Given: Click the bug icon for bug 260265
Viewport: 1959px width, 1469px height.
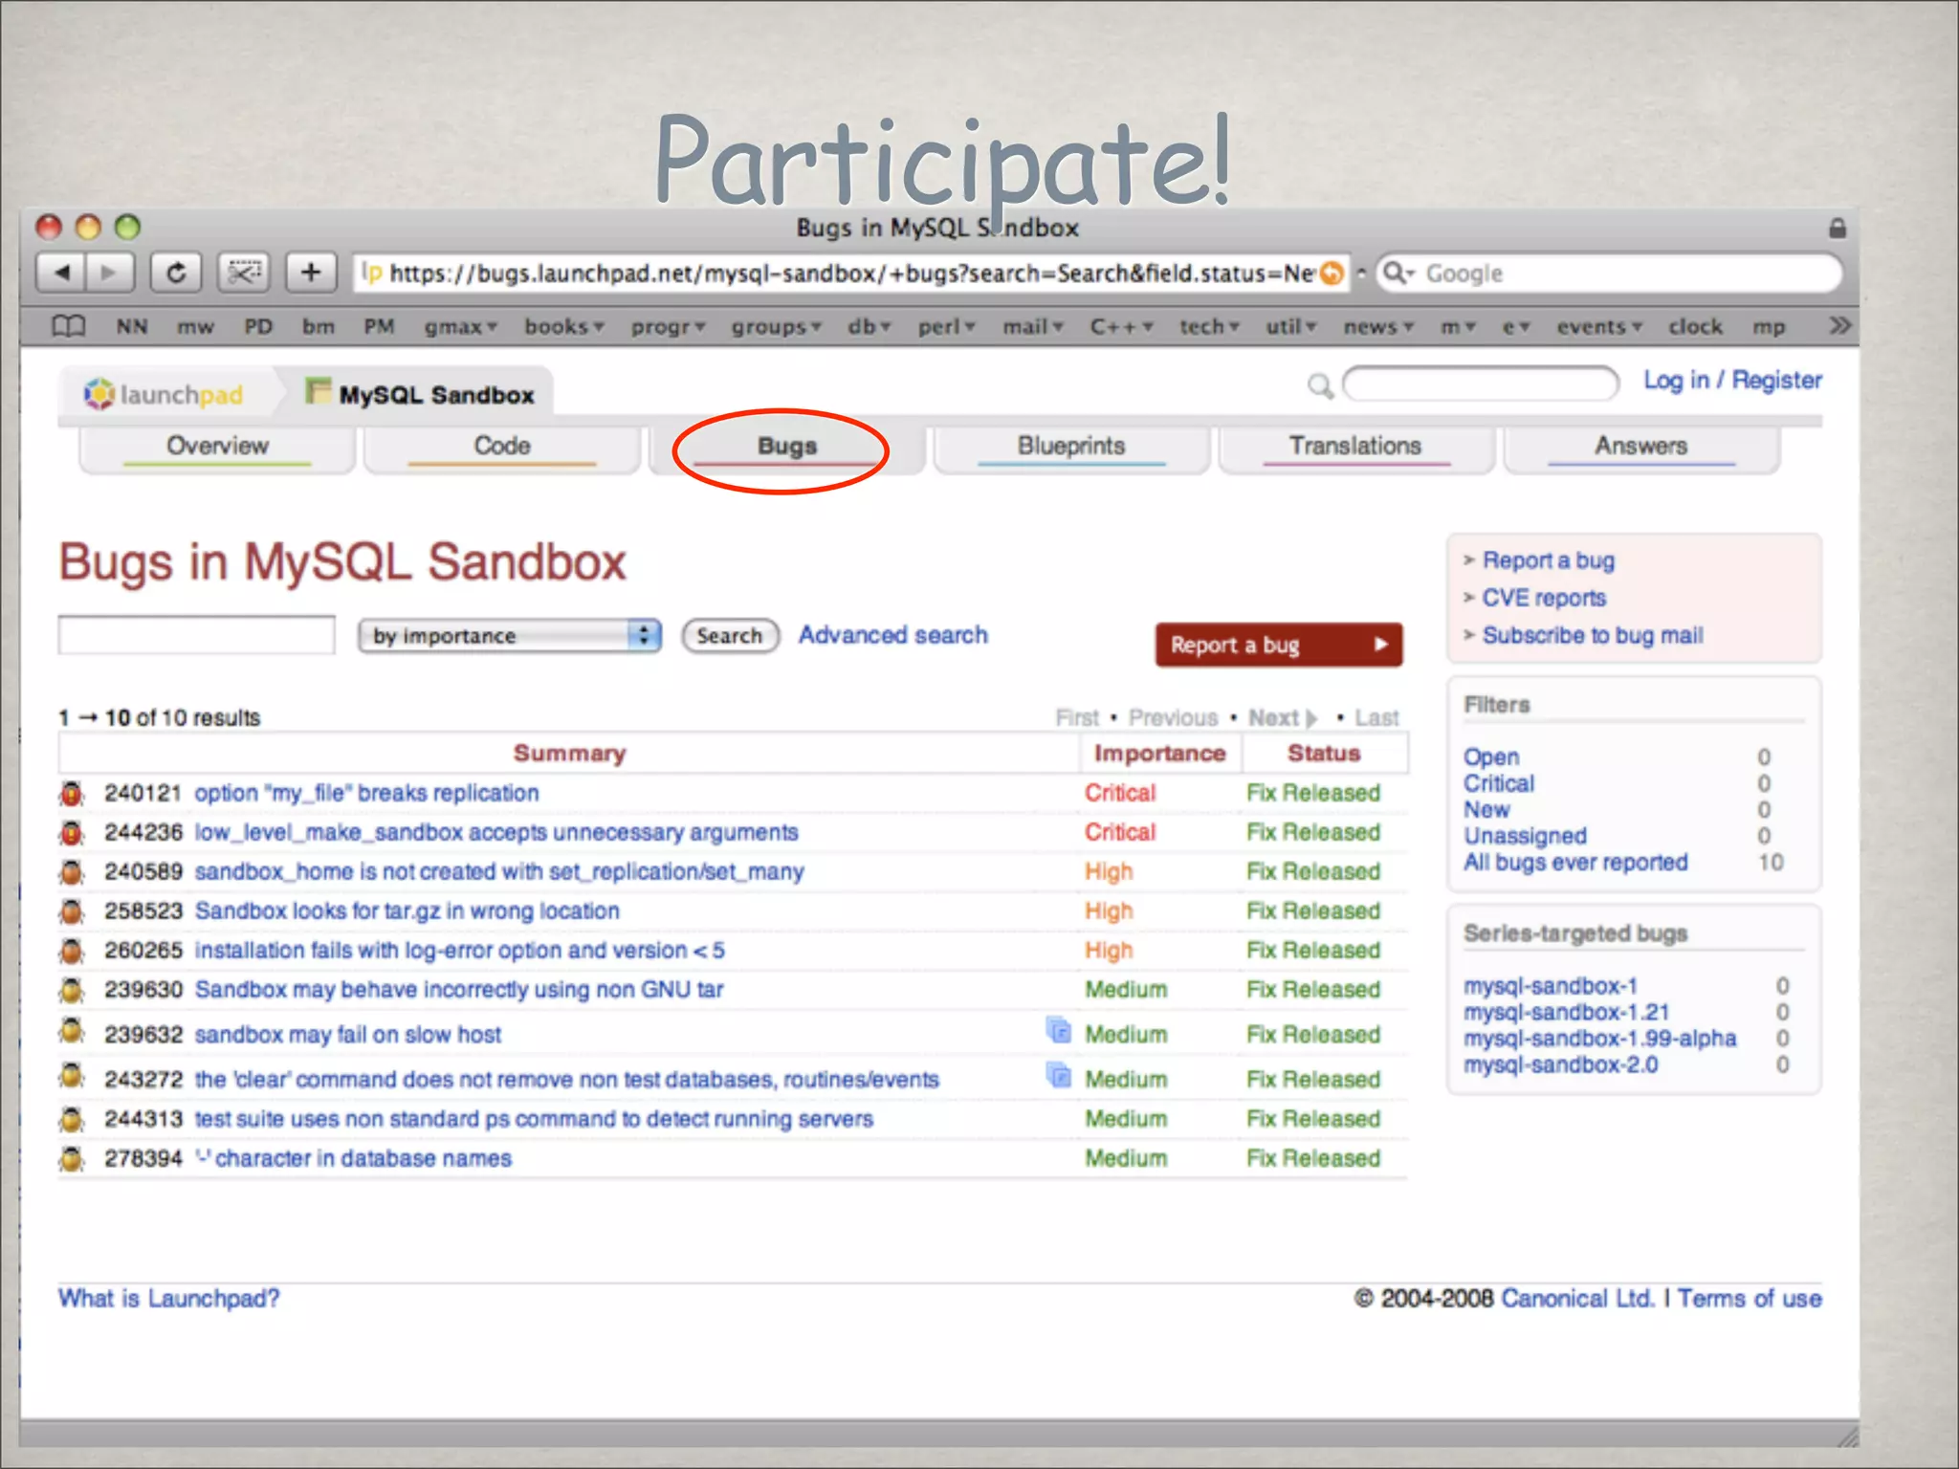Looking at the screenshot, I should click(x=72, y=951).
